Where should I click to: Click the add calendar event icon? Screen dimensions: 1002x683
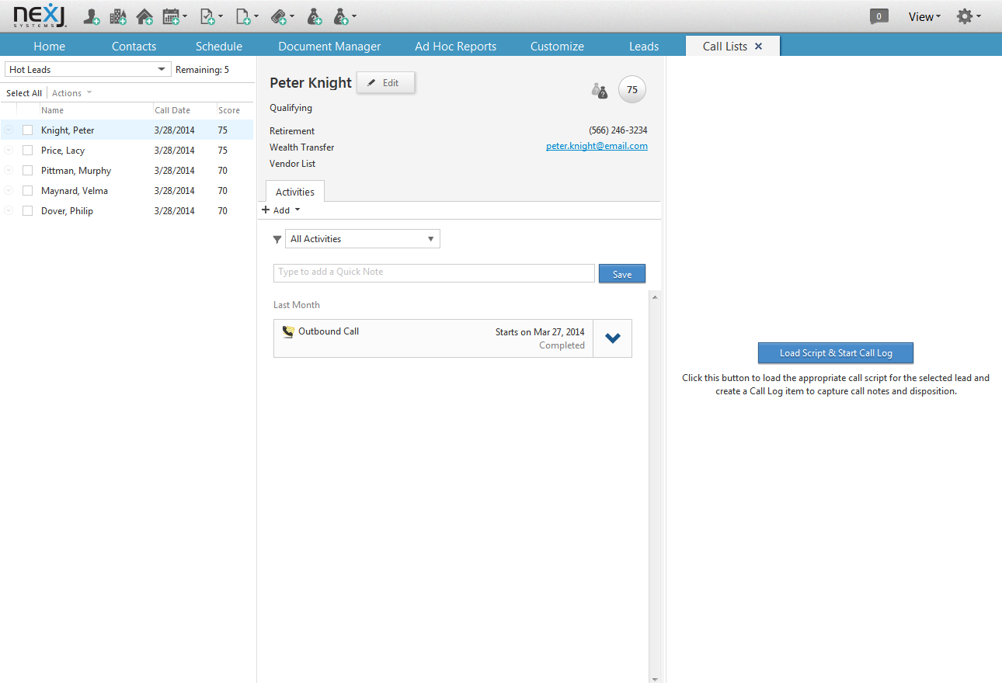(x=171, y=16)
